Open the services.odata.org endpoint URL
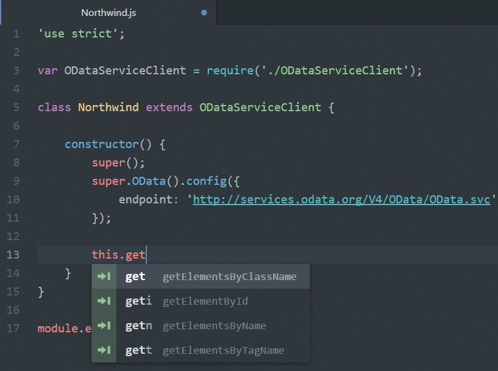This screenshot has height=371, width=498. 341,200
